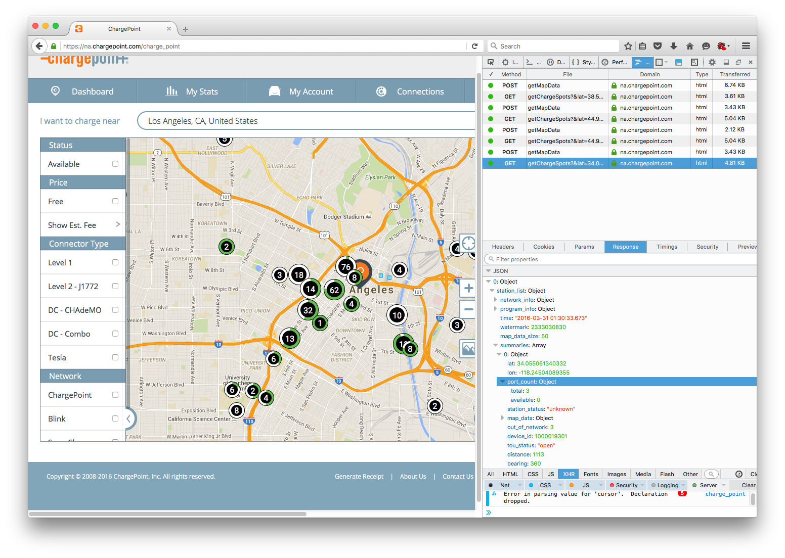This screenshot has height=558, width=785.
Task: Open the About Us footer link
Action: (413, 476)
